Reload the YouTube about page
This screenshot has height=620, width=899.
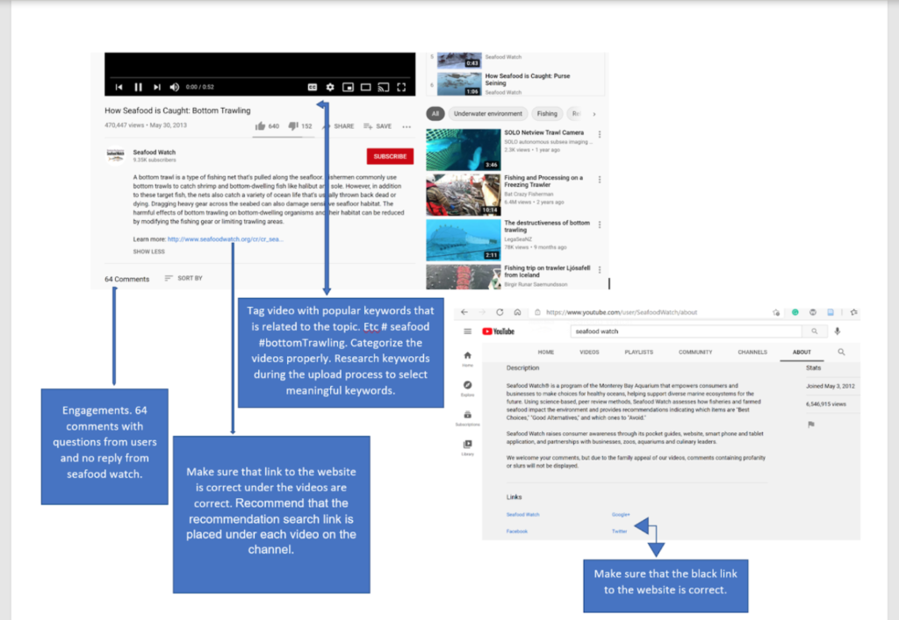tap(500, 312)
